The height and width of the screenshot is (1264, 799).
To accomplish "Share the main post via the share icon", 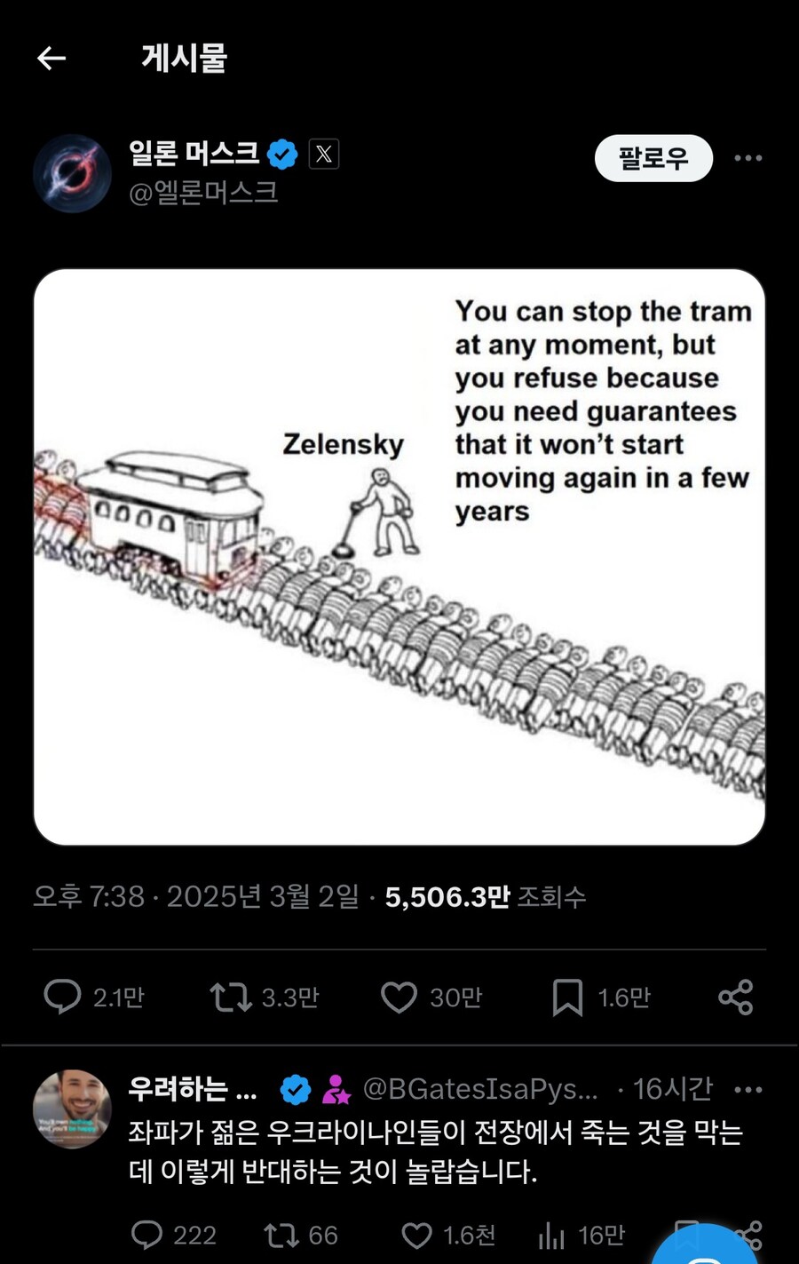I will tap(736, 997).
